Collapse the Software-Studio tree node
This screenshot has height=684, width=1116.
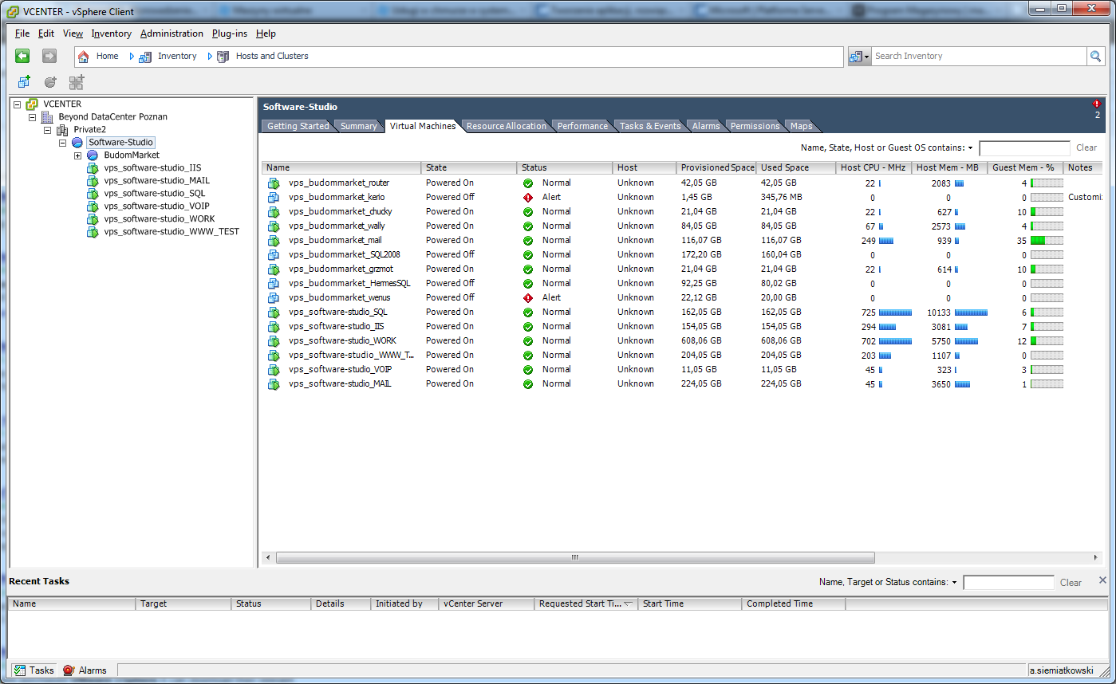tap(63, 142)
